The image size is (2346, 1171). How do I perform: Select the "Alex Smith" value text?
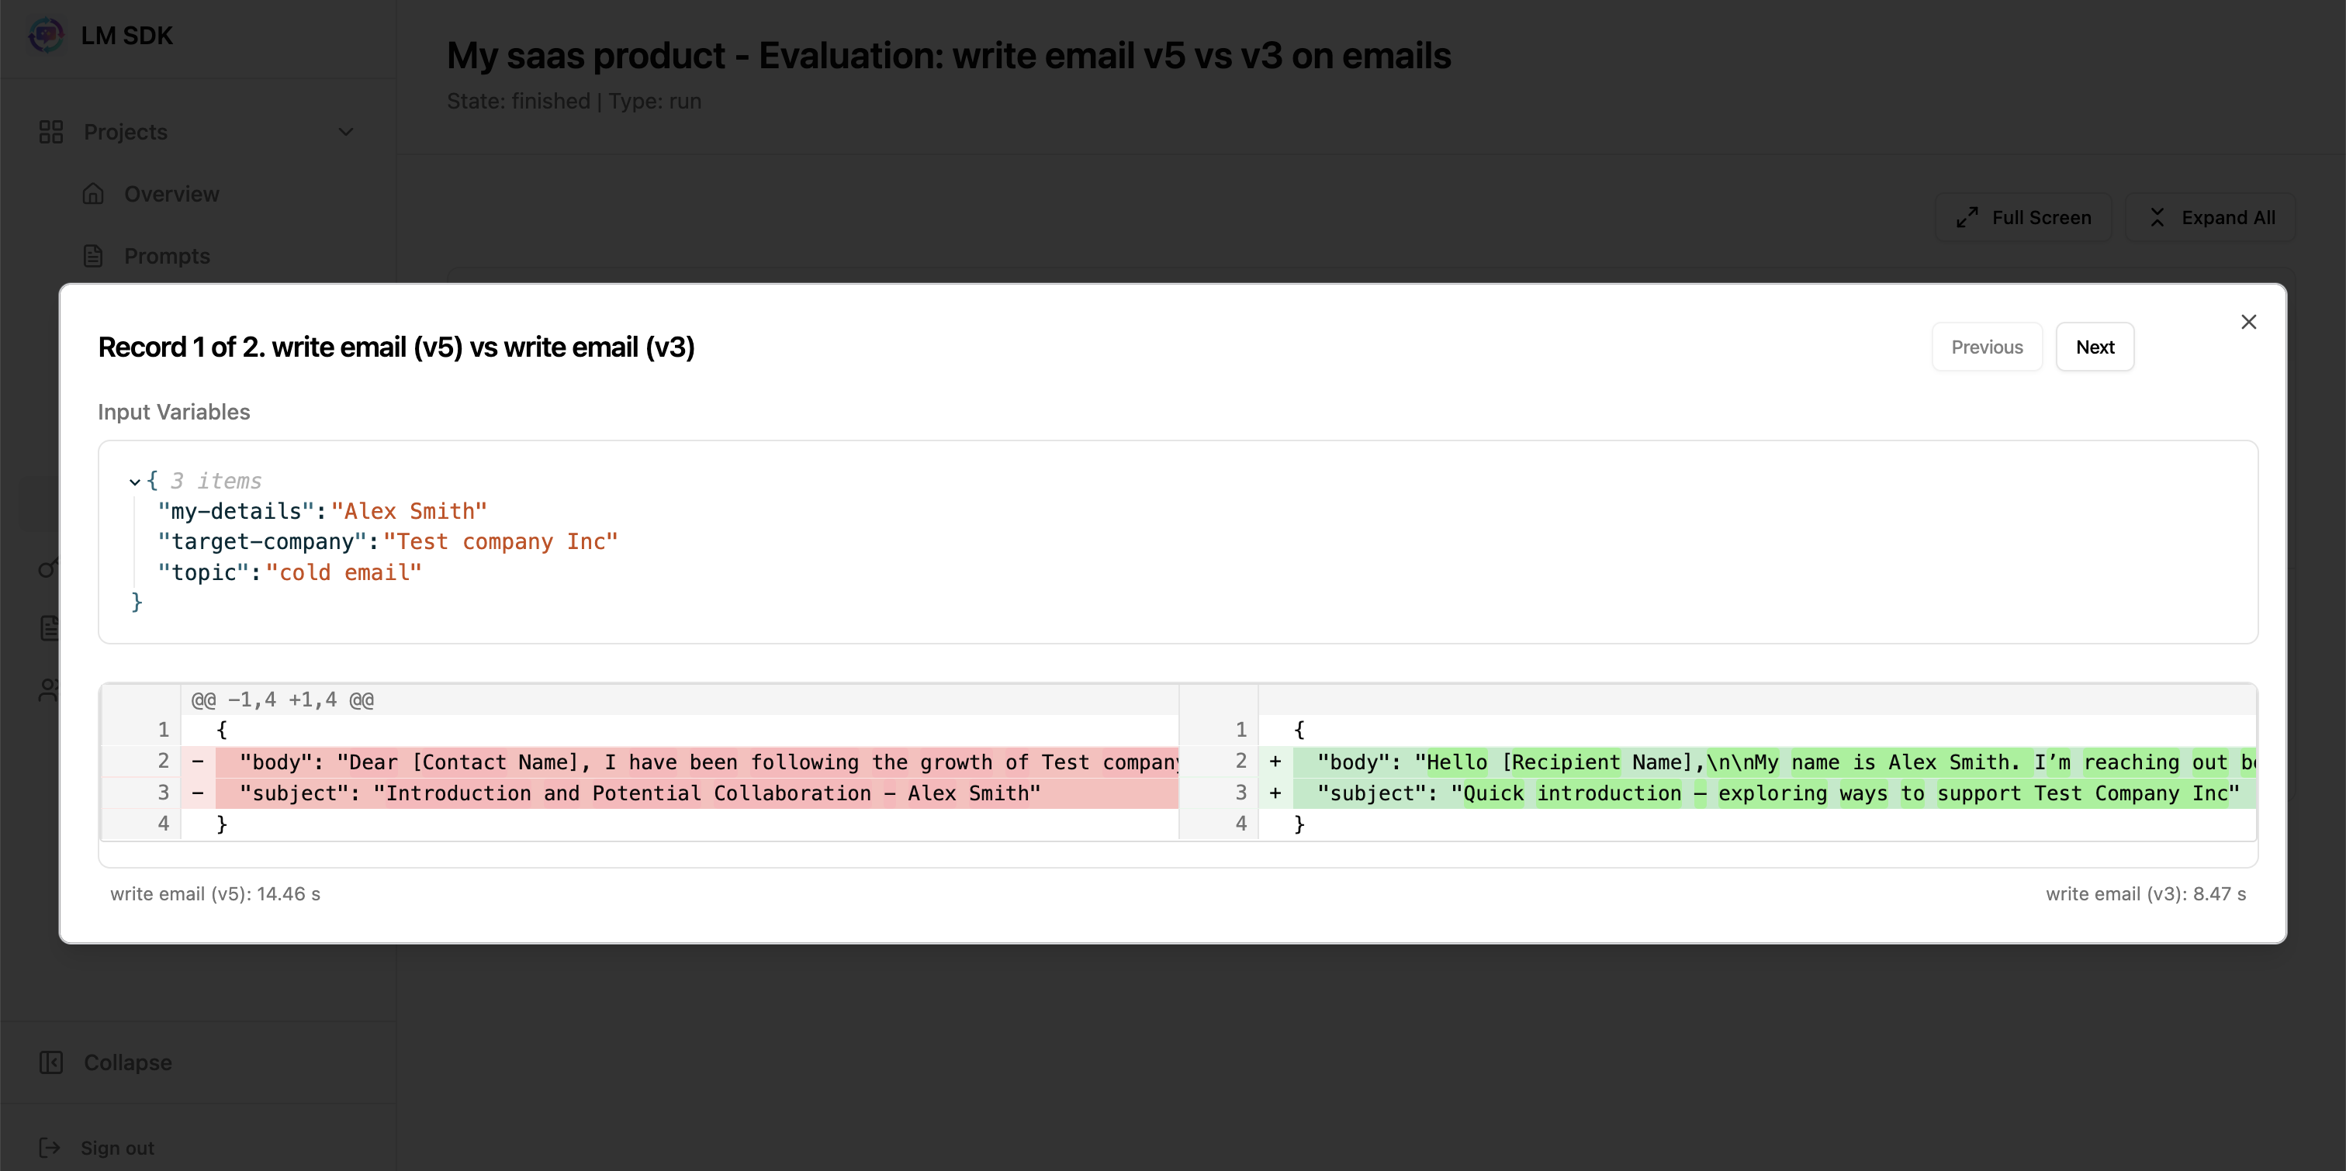[x=409, y=511]
